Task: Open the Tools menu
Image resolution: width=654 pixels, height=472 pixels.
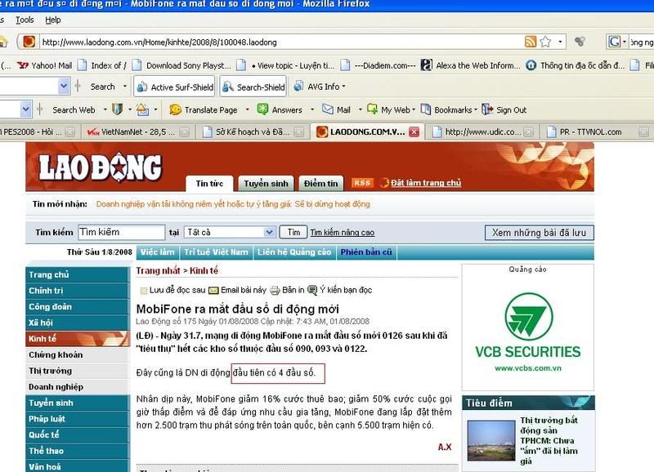Action: click(25, 20)
